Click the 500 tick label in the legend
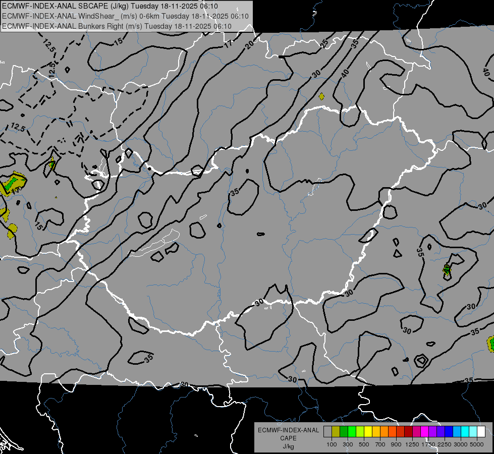 364,444
